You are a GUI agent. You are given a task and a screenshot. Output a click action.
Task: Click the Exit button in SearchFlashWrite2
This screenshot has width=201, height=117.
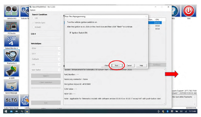(46, 103)
